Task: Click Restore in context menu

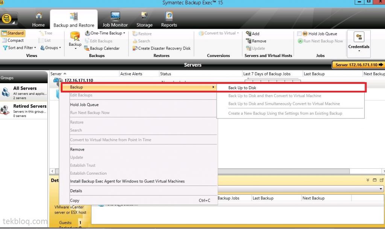Action: coord(77,122)
